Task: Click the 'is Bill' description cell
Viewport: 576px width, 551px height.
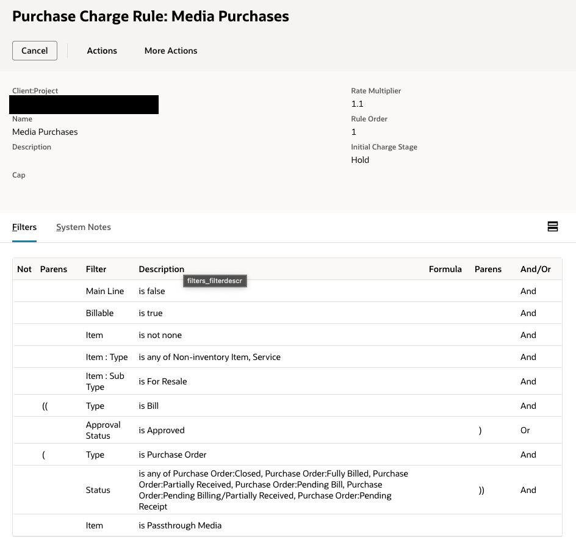Action: click(149, 406)
